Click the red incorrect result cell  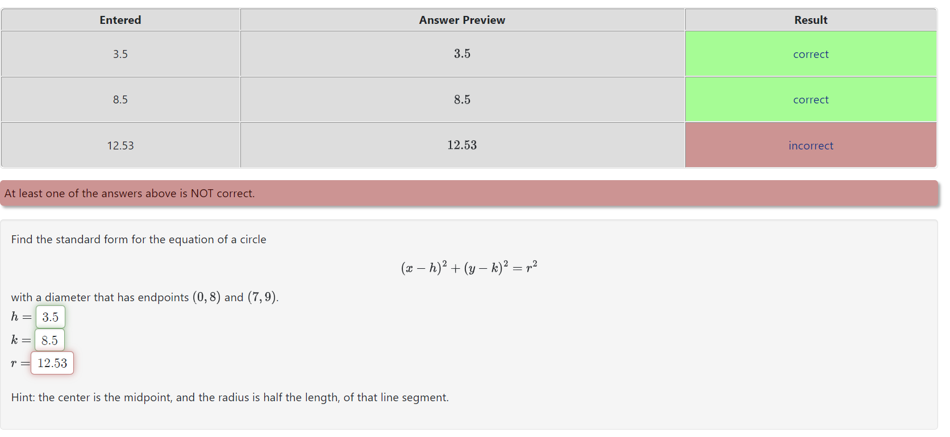click(811, 145)
